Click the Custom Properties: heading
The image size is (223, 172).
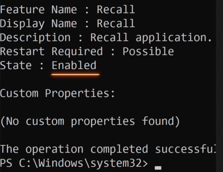57,93
